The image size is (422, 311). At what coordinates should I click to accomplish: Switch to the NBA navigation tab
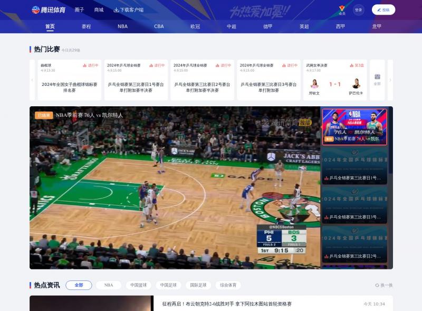coord(122,26)
